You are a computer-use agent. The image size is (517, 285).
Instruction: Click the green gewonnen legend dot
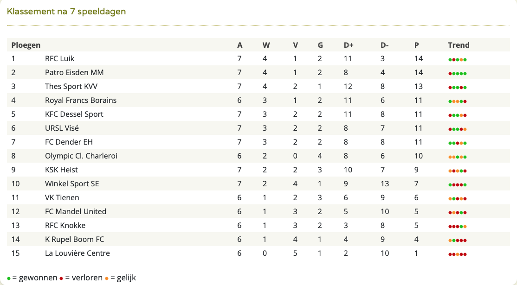click(x=9, y=279)
